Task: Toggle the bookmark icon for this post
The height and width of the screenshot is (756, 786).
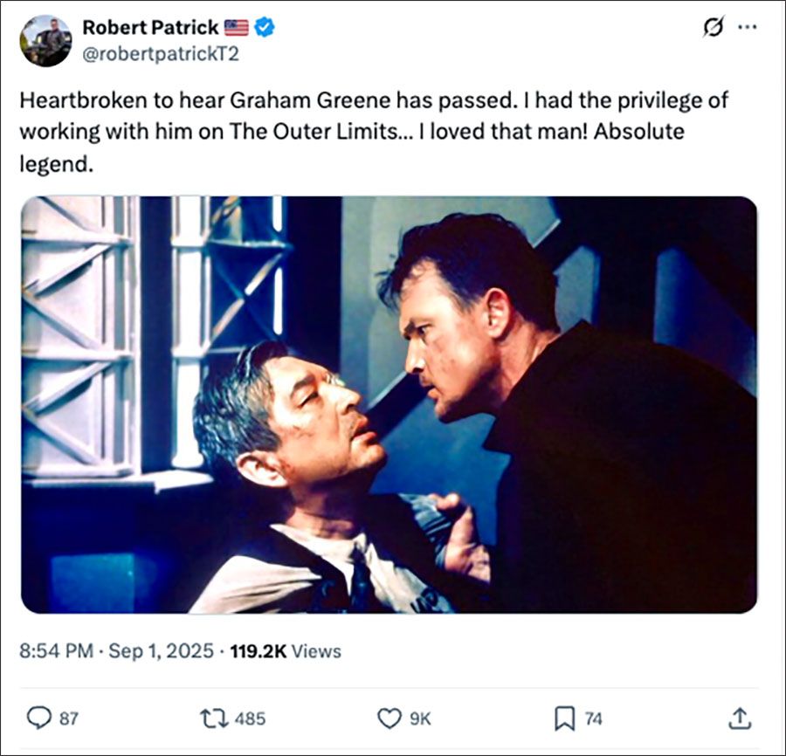Action: (564, 718)
